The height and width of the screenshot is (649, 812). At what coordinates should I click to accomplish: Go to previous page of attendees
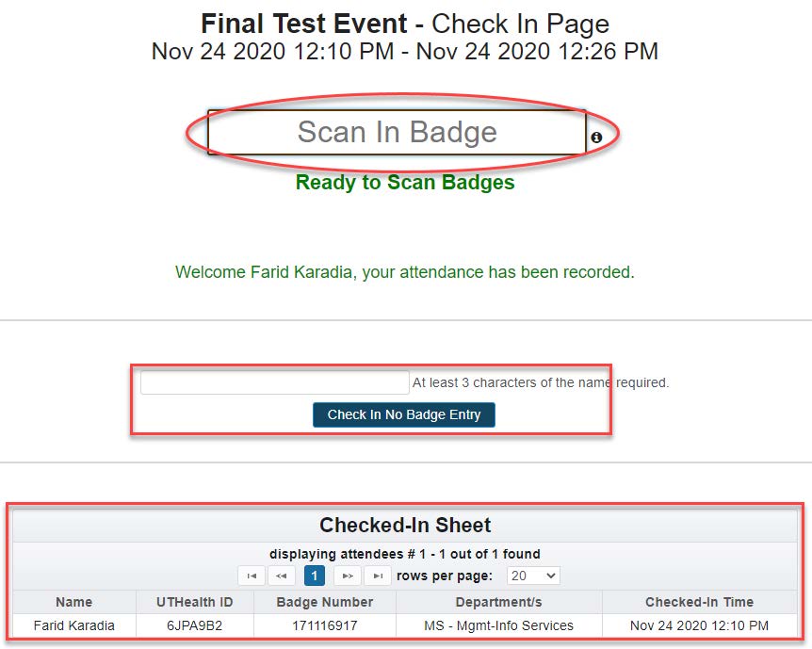(281, 576)
